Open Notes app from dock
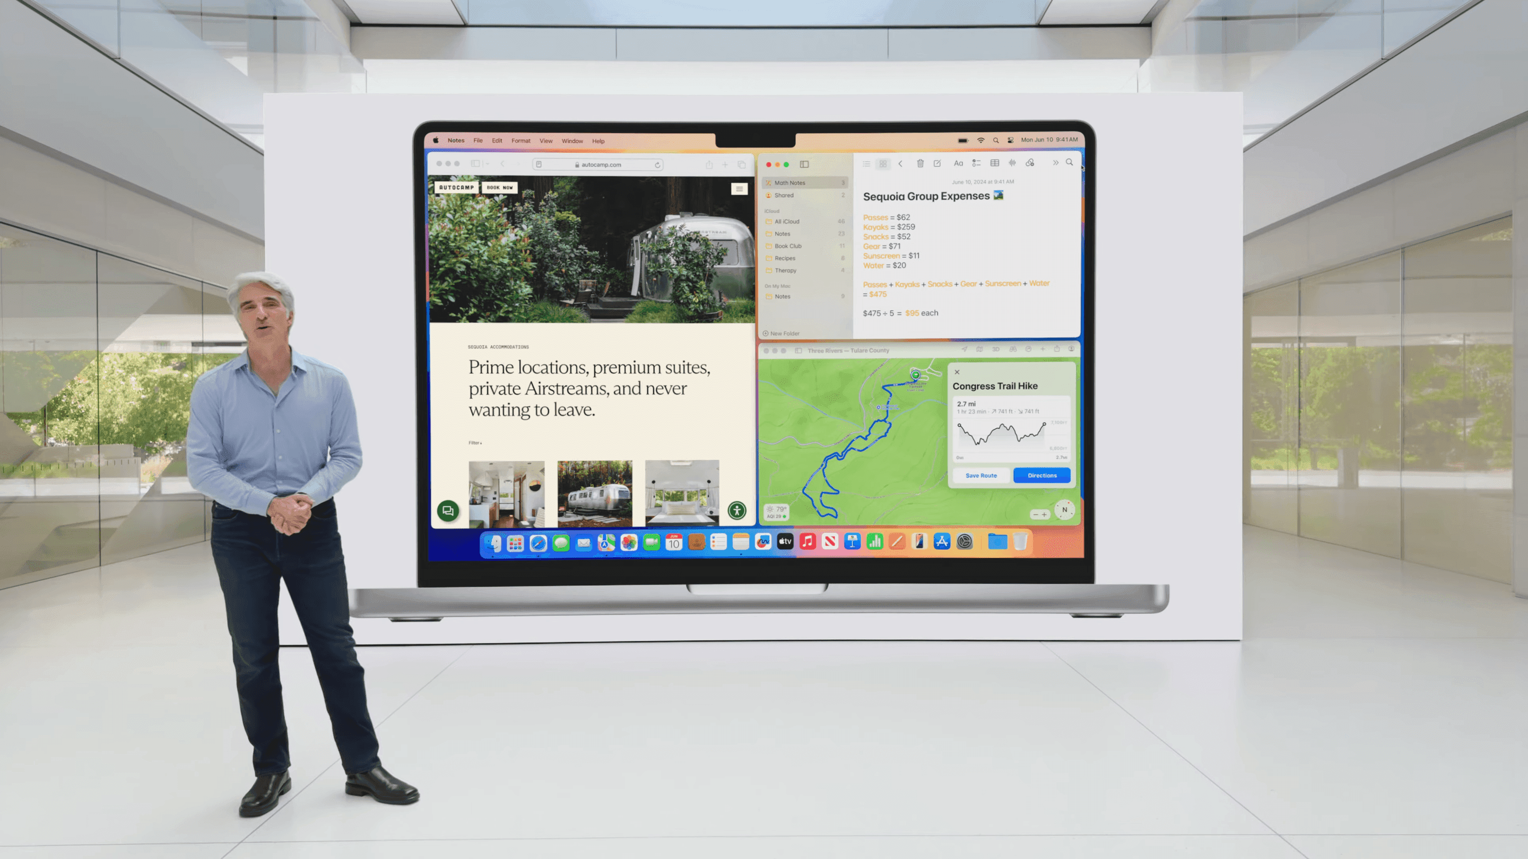1528x859 pixels. tap(741, 542)
